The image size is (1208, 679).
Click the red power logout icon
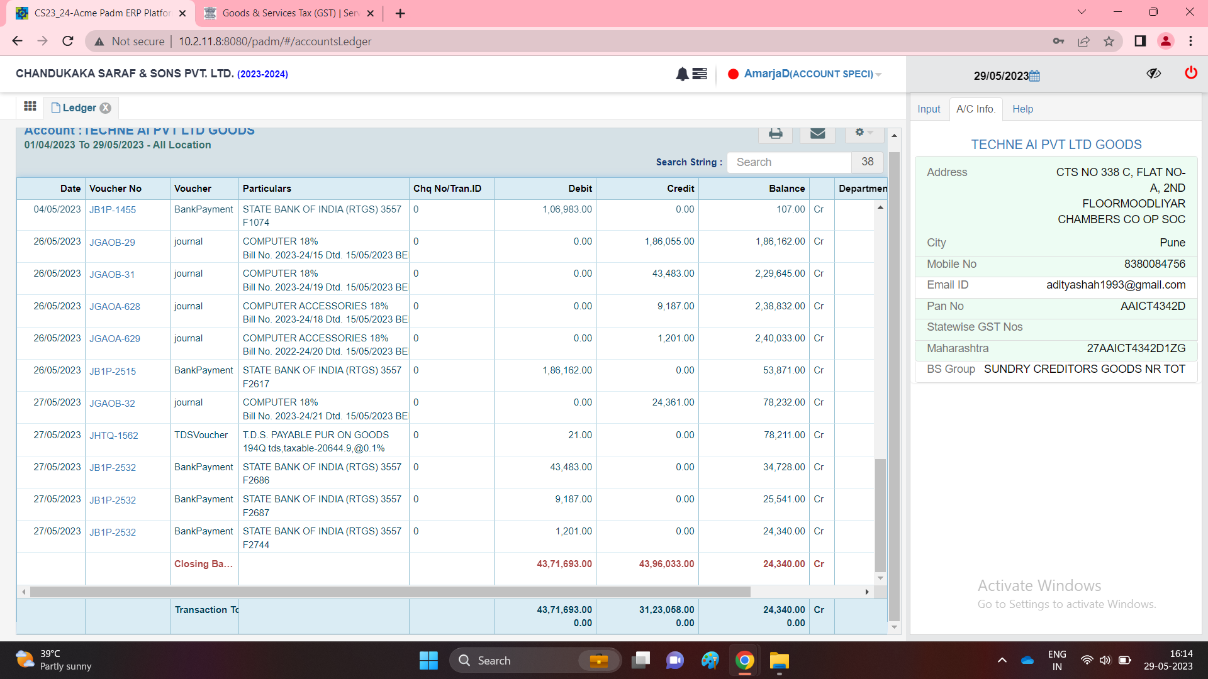point(1191,73)
